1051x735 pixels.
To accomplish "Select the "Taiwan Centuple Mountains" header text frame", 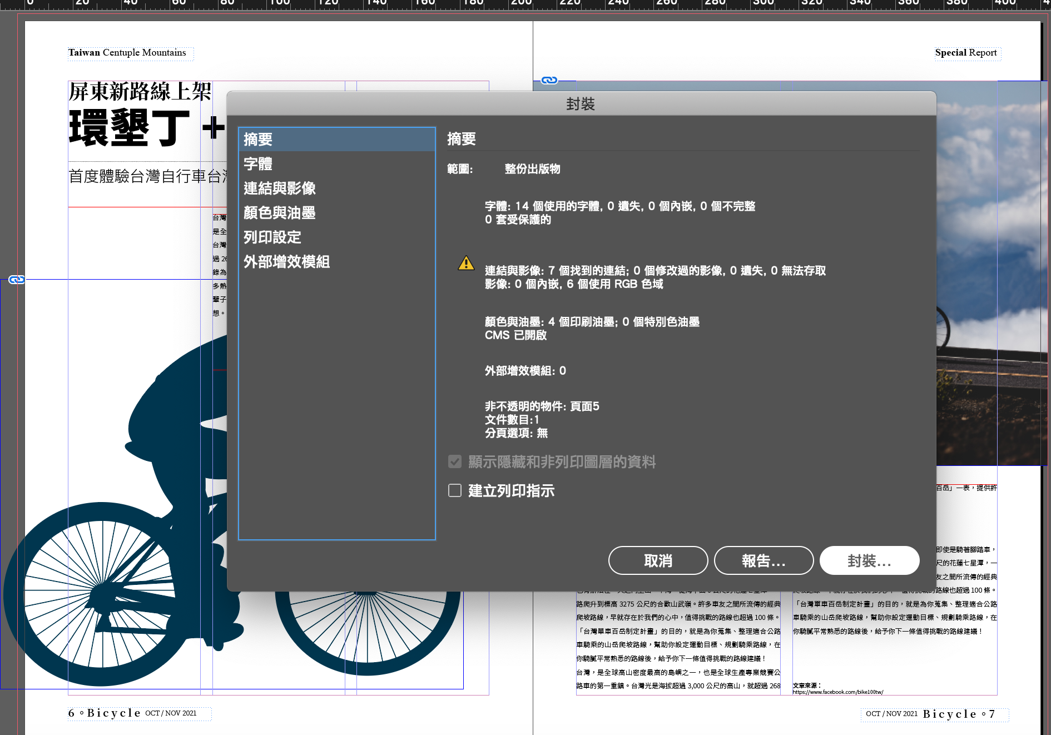I will [x=128, y=53].
